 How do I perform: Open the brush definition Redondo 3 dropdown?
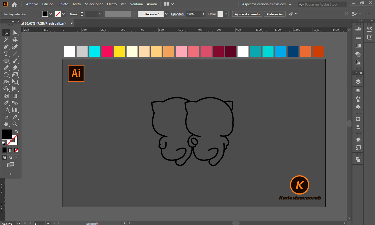(167, 14)
